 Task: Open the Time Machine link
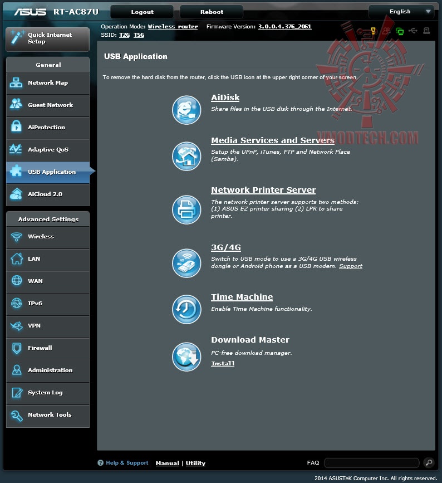pos(242,297)
